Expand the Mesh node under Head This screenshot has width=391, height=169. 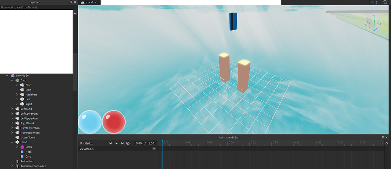(17, 147)
